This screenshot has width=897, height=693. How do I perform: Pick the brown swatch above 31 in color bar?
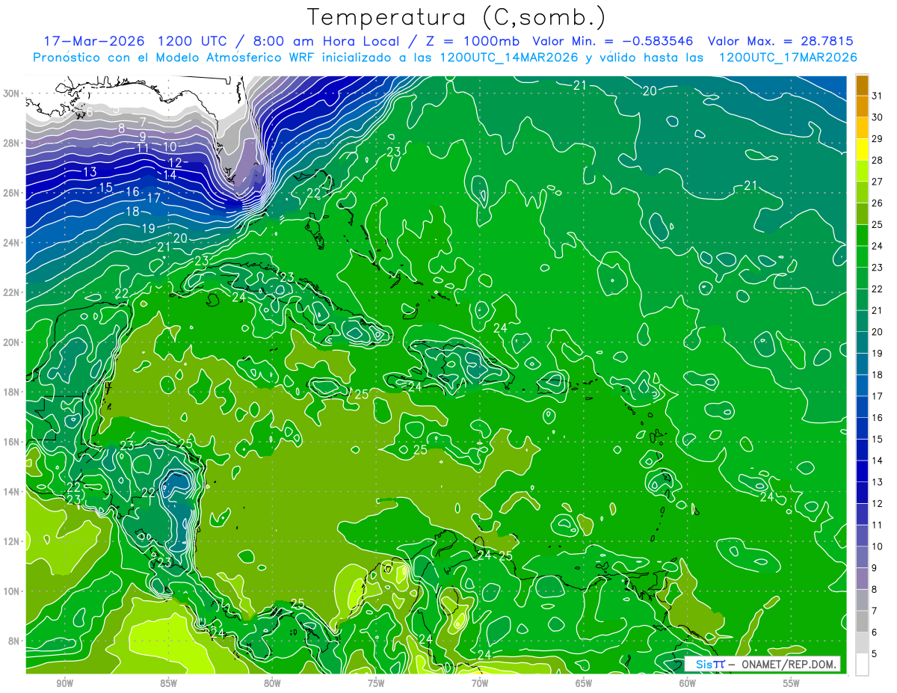pyautogui.click(x=862, y=86)
